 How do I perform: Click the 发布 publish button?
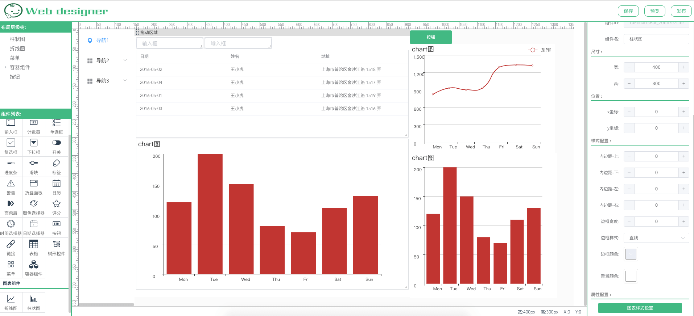681,11
